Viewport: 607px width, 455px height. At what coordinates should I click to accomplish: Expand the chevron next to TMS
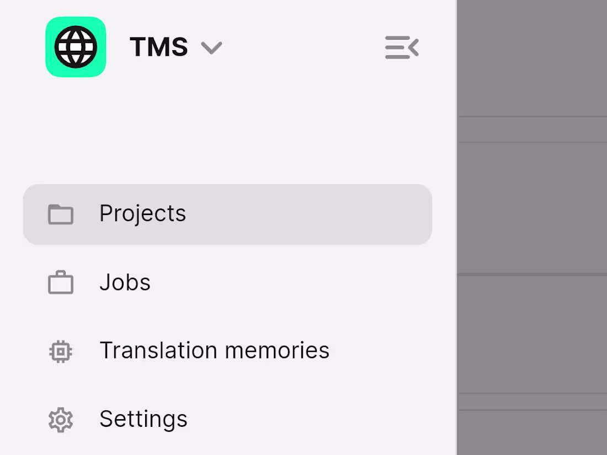tap(211, 48)
